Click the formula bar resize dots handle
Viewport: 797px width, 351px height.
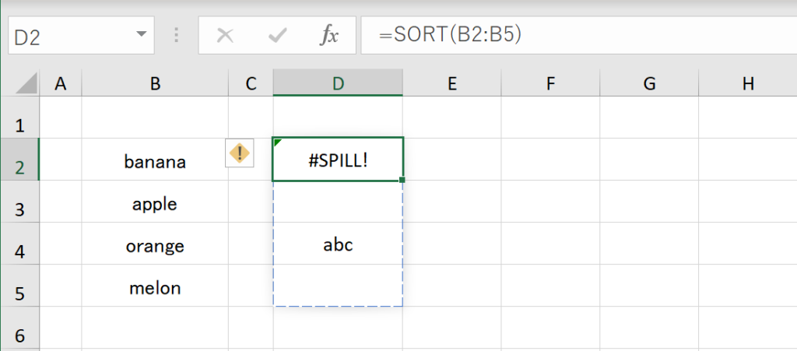click(x=177, y=36)
